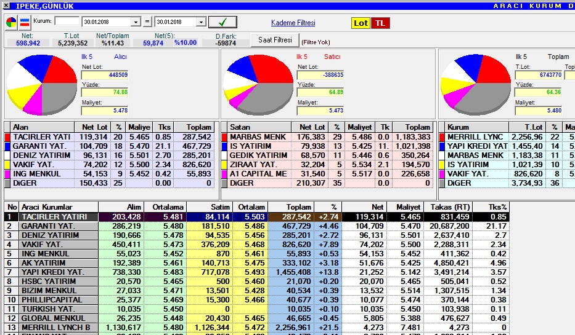Viewport: 575px width, 335px height.
Task: Click the red swatch beside MERRILL LYNC
Action: pyautogui.click(x=442, y=137)
